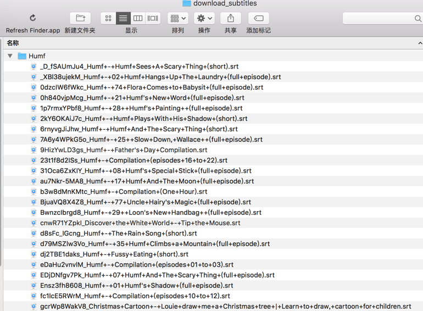Click the Refresh Finder.app toolbar icon

click(x=32, y=18)
